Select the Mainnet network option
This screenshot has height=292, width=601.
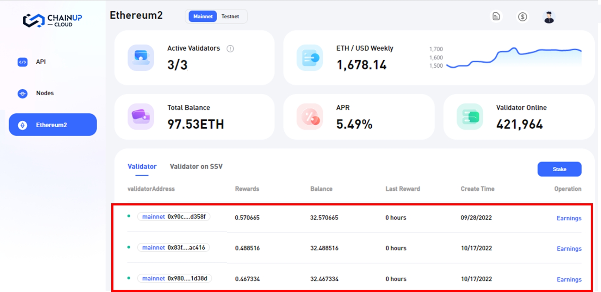[203, 17]
